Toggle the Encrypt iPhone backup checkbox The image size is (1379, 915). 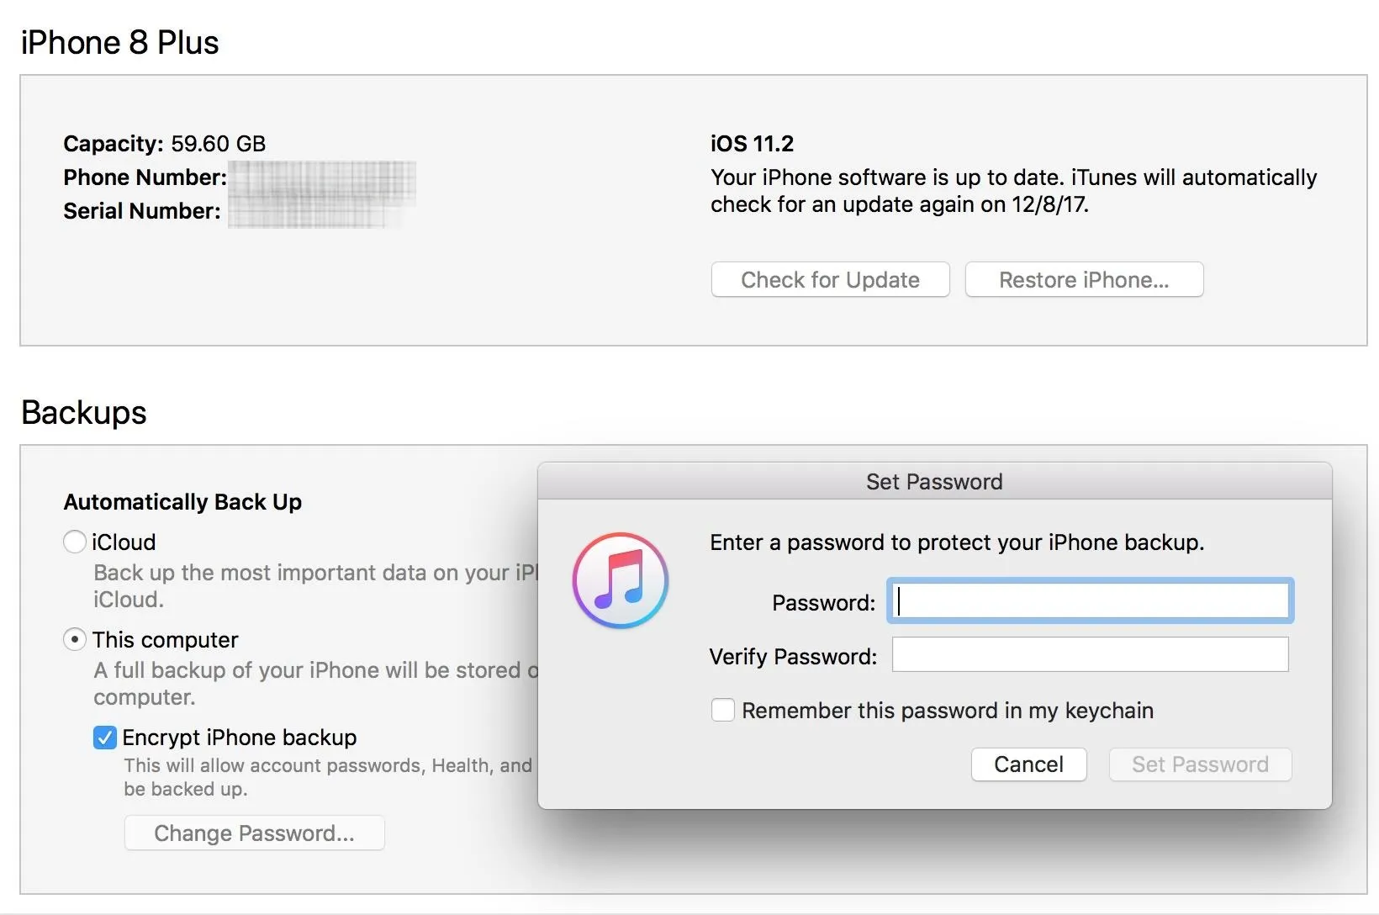tap(105, 738)
